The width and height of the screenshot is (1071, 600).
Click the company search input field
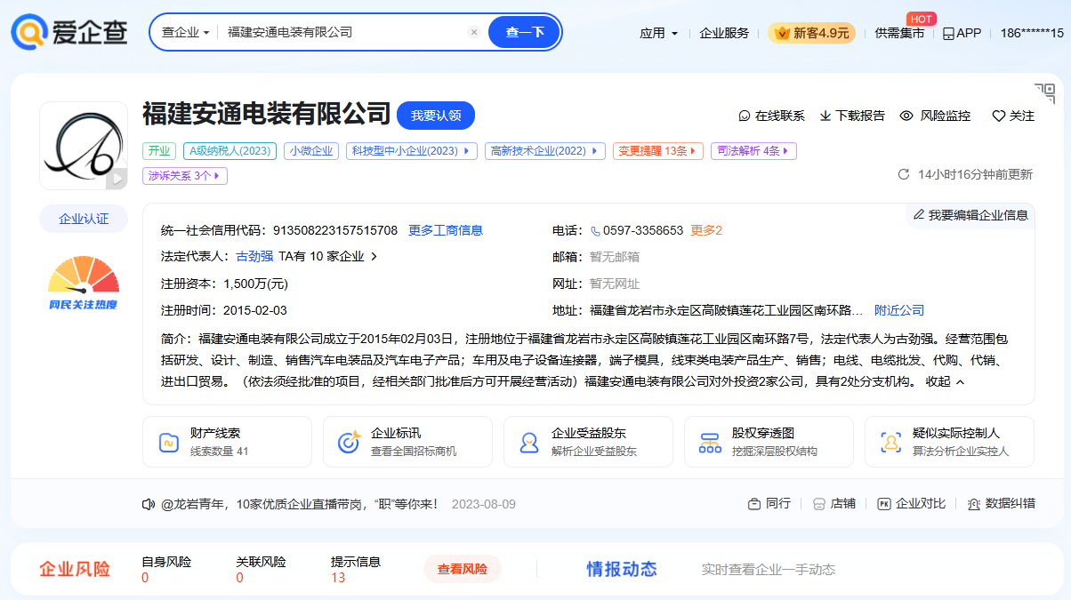[343, 32]
